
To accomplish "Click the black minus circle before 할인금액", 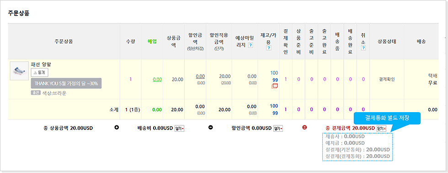I will pos(211,128).
